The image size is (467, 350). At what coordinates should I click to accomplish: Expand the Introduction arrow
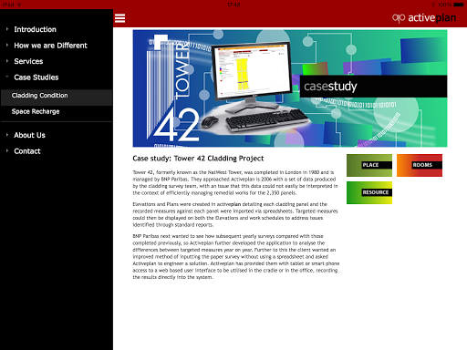click(x=7, y=29)
